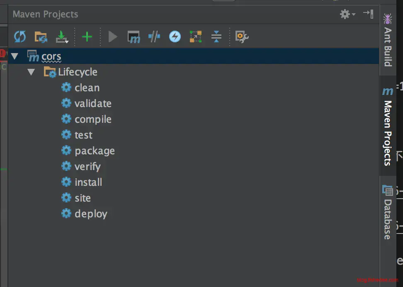This screenshot has width=403, height=287.
Task: Click Download Sources and Documentation icon
Action: 62,37
